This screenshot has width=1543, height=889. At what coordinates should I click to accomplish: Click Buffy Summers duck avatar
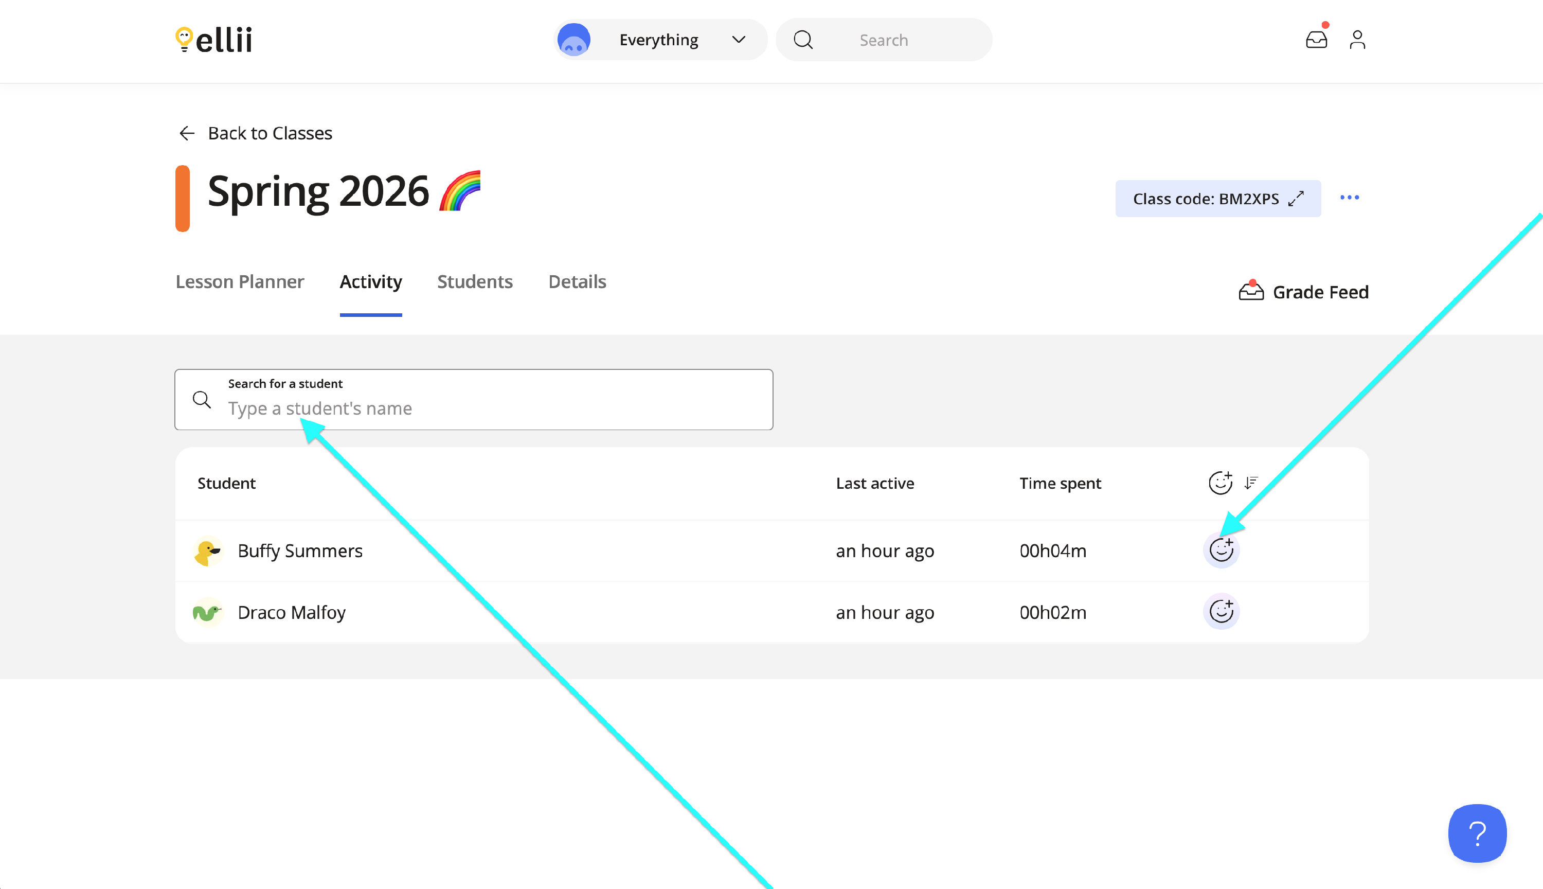[207, 551]
